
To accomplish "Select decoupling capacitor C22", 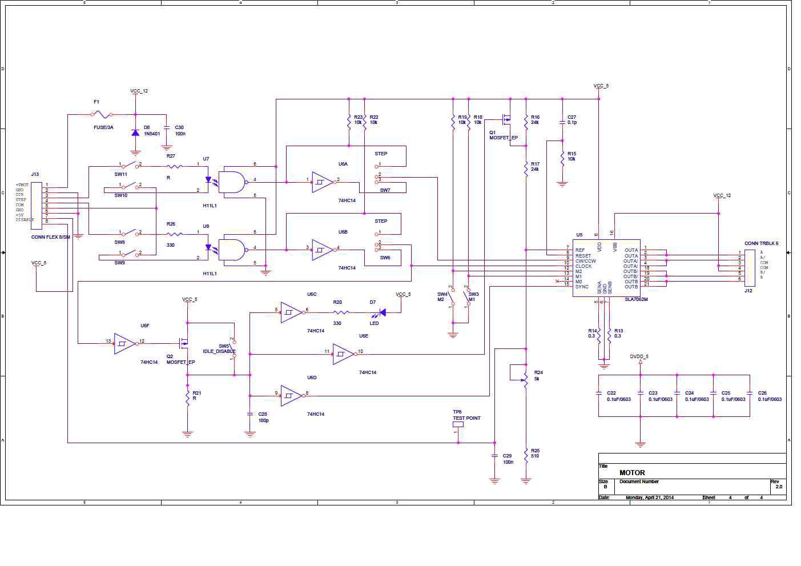I will (x=598, y=393).
